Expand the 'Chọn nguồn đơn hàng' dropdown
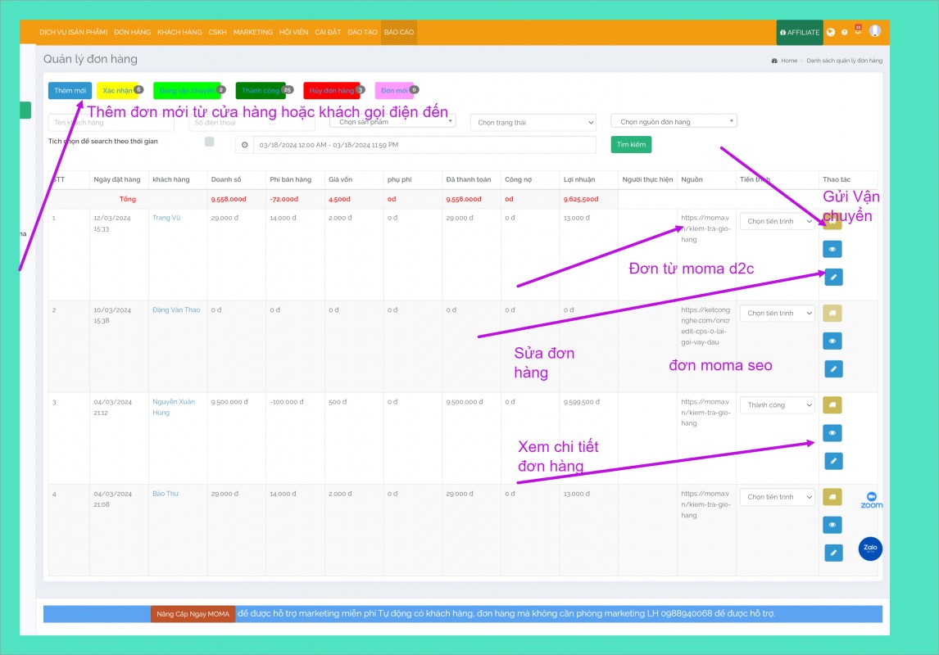This screenshot has width=939, height=655. click(x=674, y=121)
